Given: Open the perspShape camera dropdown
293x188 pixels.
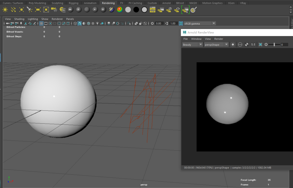Looking at the screenshot, I should 226,44.
